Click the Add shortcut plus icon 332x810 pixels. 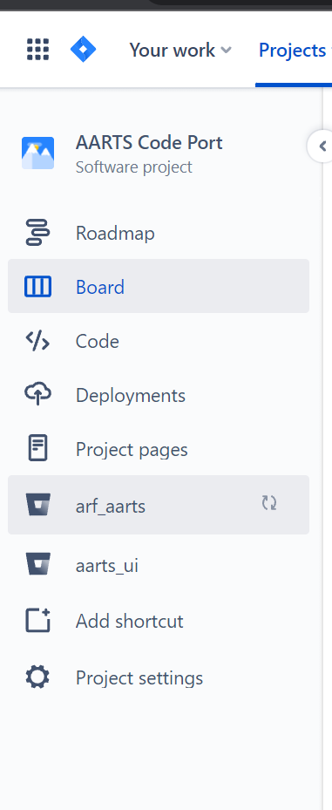click(x=37, y=621)
